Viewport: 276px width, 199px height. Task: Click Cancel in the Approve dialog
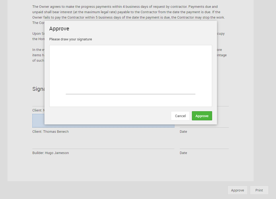[180, 116]
